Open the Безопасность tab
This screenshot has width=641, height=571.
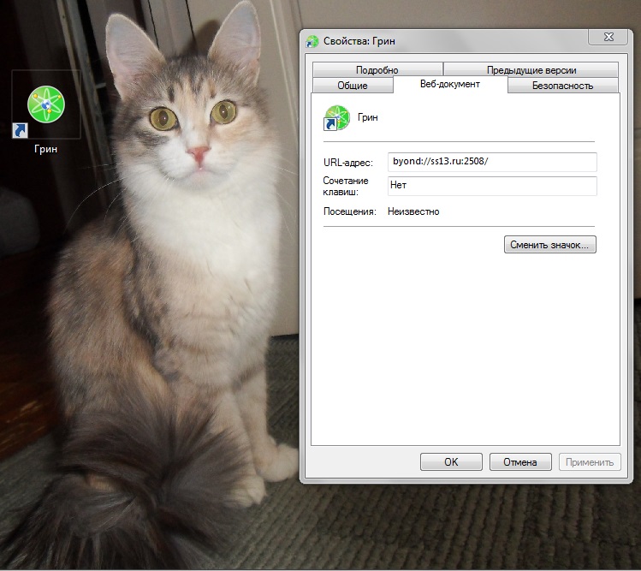point(562,86)
